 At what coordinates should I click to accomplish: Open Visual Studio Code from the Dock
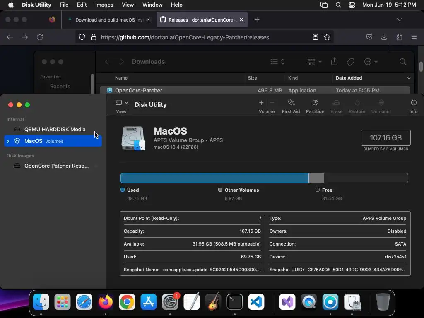pyautogui.click(x=256, y=302)
